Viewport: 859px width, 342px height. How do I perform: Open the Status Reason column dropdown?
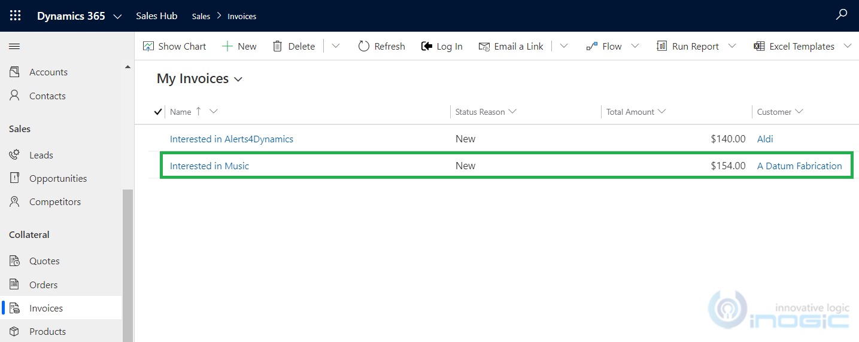[512, 112]
